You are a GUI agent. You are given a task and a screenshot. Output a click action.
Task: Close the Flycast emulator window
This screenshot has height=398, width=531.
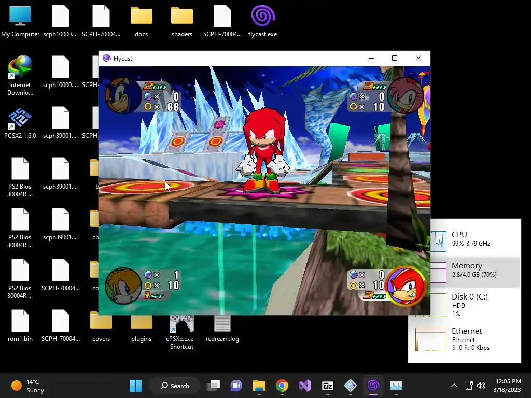[x=418, y=58]
